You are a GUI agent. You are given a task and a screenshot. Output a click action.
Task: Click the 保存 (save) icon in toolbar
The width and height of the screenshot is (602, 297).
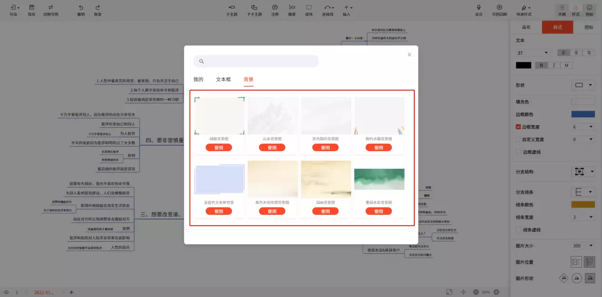(x=31, y=8)
